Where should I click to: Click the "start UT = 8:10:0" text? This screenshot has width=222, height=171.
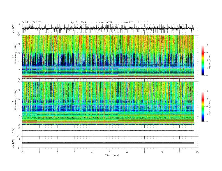pos(135,22)
